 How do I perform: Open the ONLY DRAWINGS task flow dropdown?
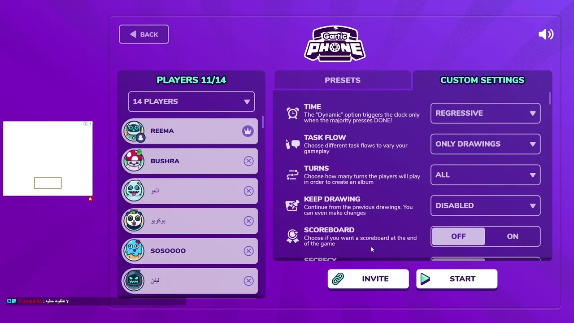[485, 144]
